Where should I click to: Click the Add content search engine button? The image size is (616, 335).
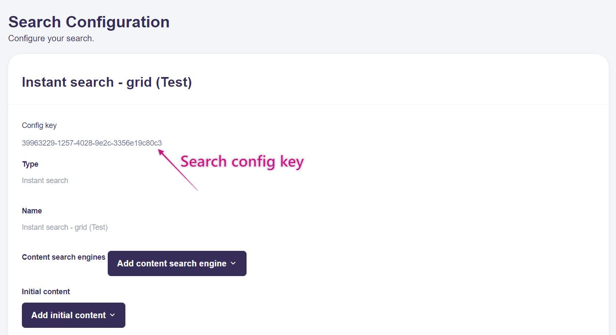point(177,263)
